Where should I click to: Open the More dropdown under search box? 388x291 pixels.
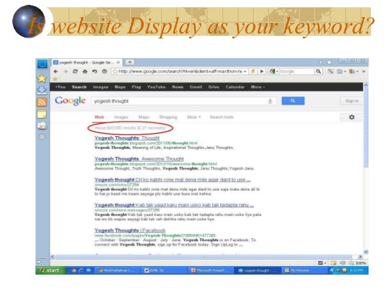[194, 117]
